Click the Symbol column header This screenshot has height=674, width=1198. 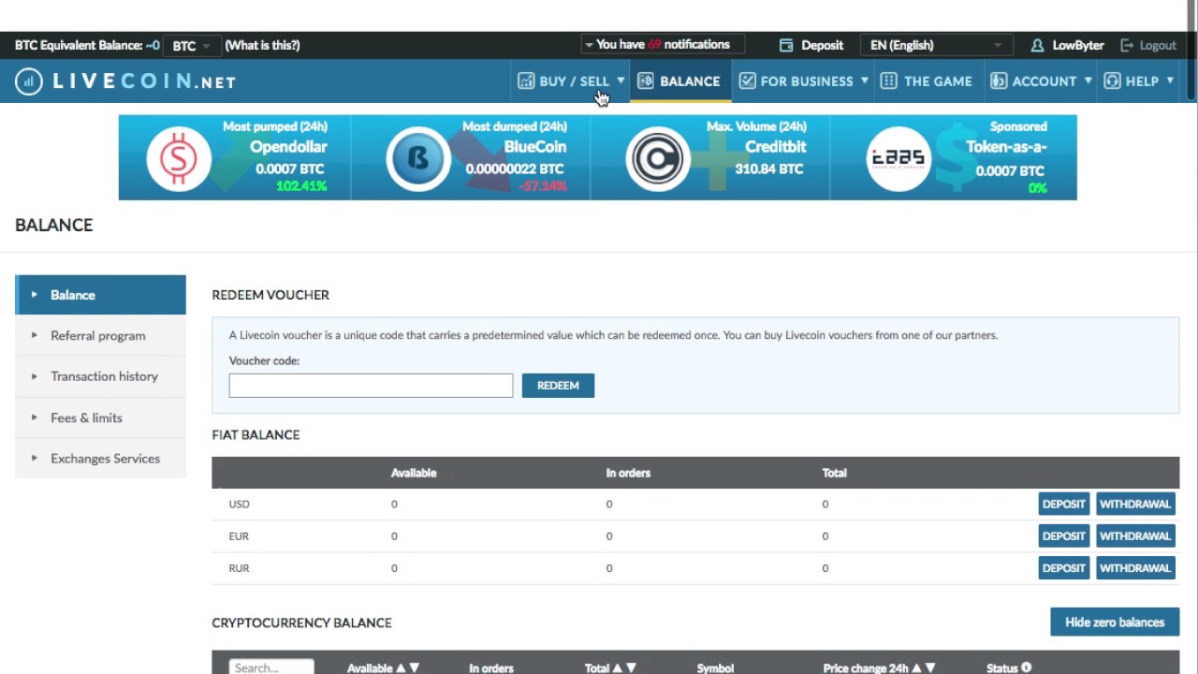pyautogui.click(x=715, y=668)
